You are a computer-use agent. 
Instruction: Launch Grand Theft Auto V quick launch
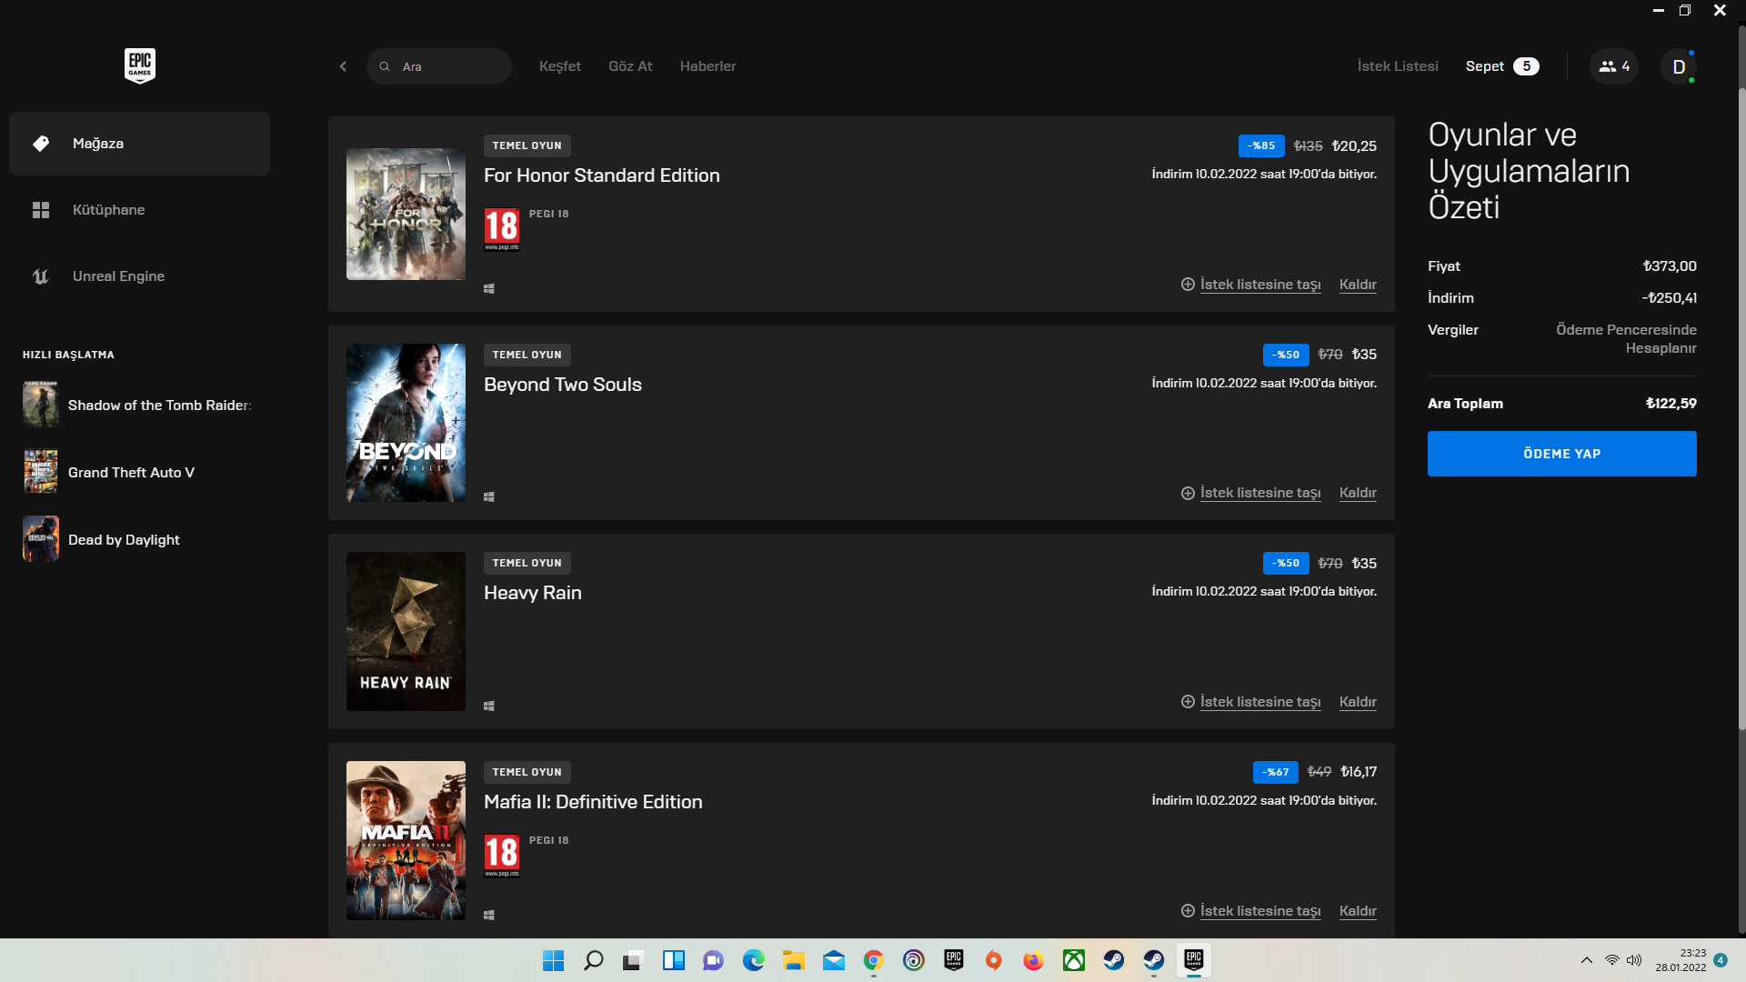pyautogui.click(x=131, y=473)
